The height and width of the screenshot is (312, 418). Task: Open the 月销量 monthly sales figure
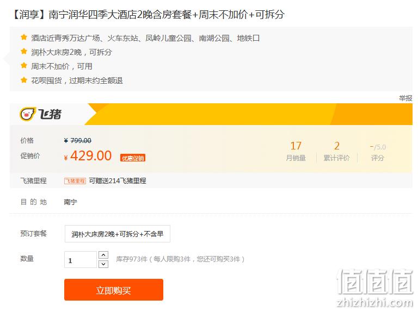coord(296,152)
